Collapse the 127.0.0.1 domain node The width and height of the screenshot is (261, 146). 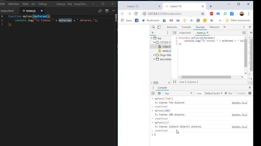point(154,42)
